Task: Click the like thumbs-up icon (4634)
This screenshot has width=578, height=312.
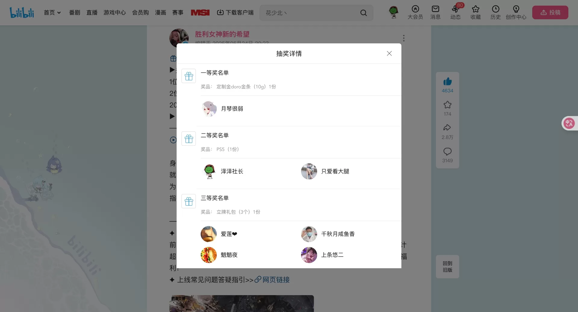Action: (x=447, y=82)
